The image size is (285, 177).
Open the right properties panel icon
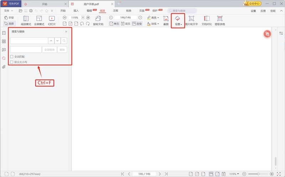(281, 33)
